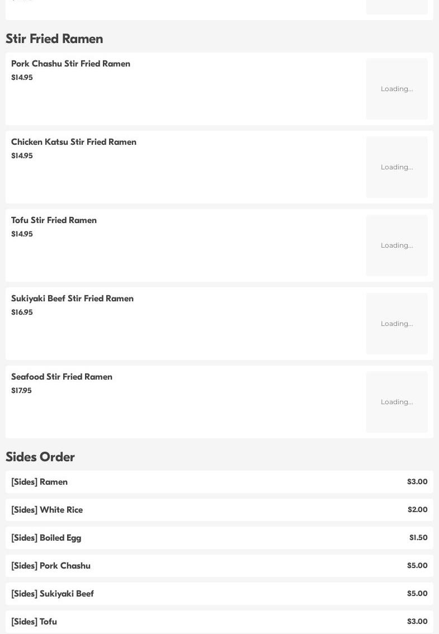The height and width of the screenshot is (634, 439).
Task: Select Seafood Stir Fried Ramen item
Action: (62, 377)
